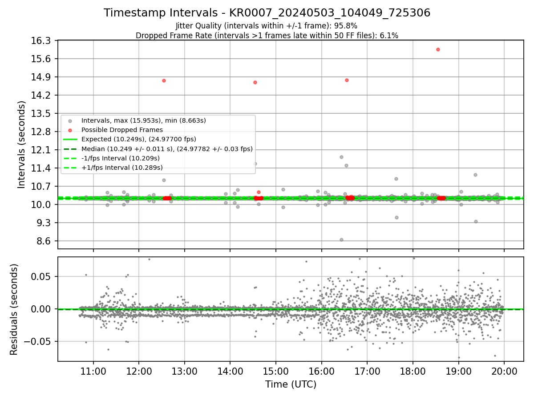Viewport: 534px width, 400px height.
Task: Click the red dot marker beside 'Possible Dropped Frames' in legend
Action: click(70, 130)
